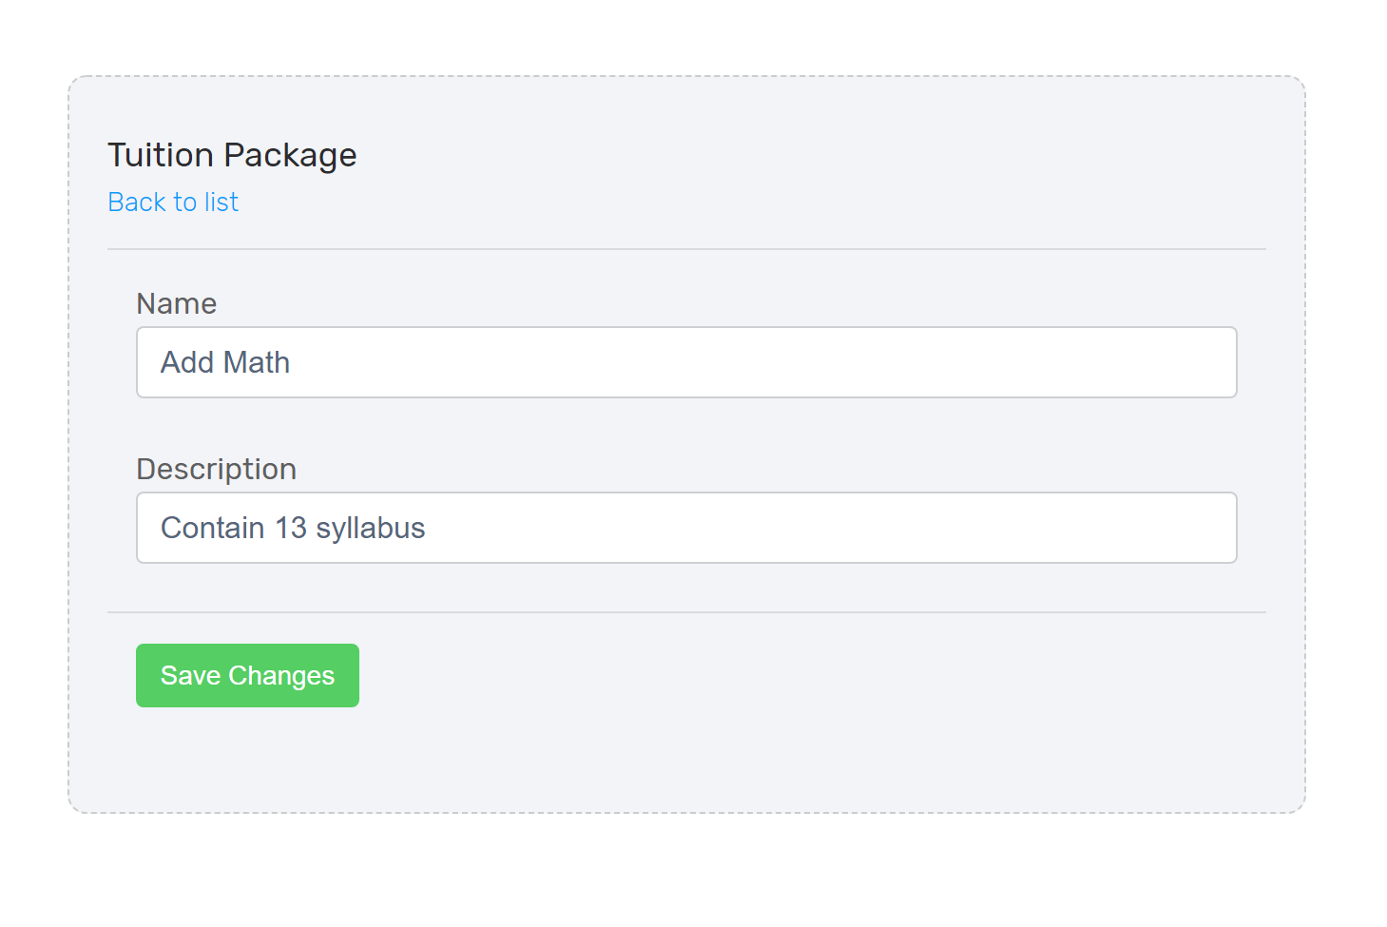Click the number '13' in Description field

tap(291, 528)
